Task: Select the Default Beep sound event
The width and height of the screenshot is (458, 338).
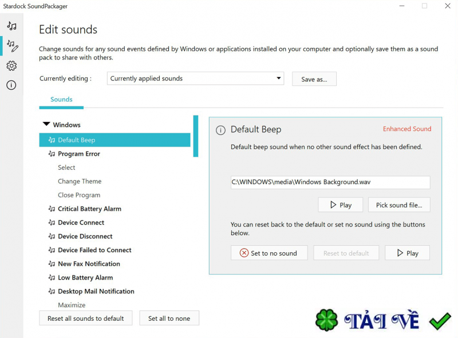Action: pyautogui.click(x=115, y=140)
